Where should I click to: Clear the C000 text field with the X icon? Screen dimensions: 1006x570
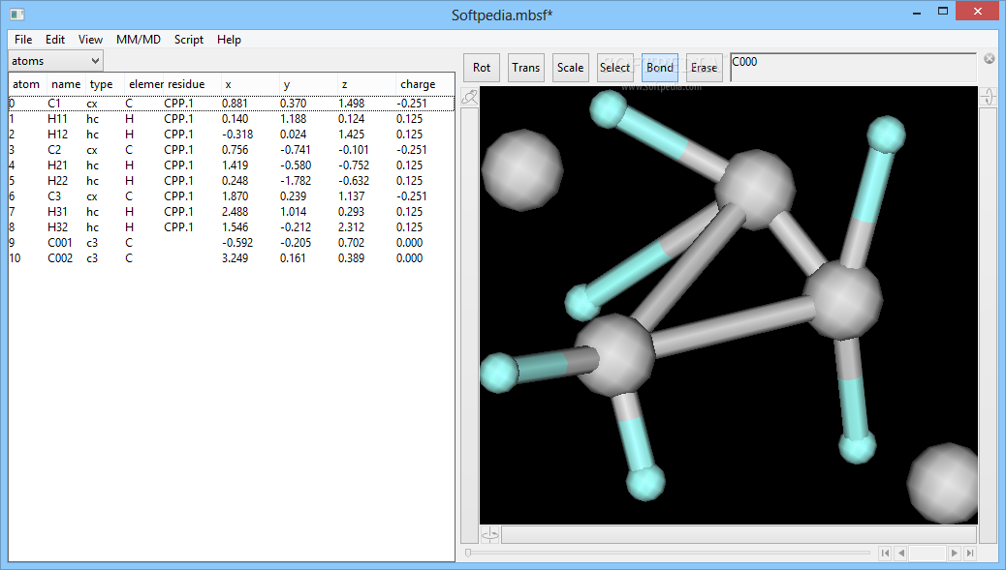coord(990,59)
